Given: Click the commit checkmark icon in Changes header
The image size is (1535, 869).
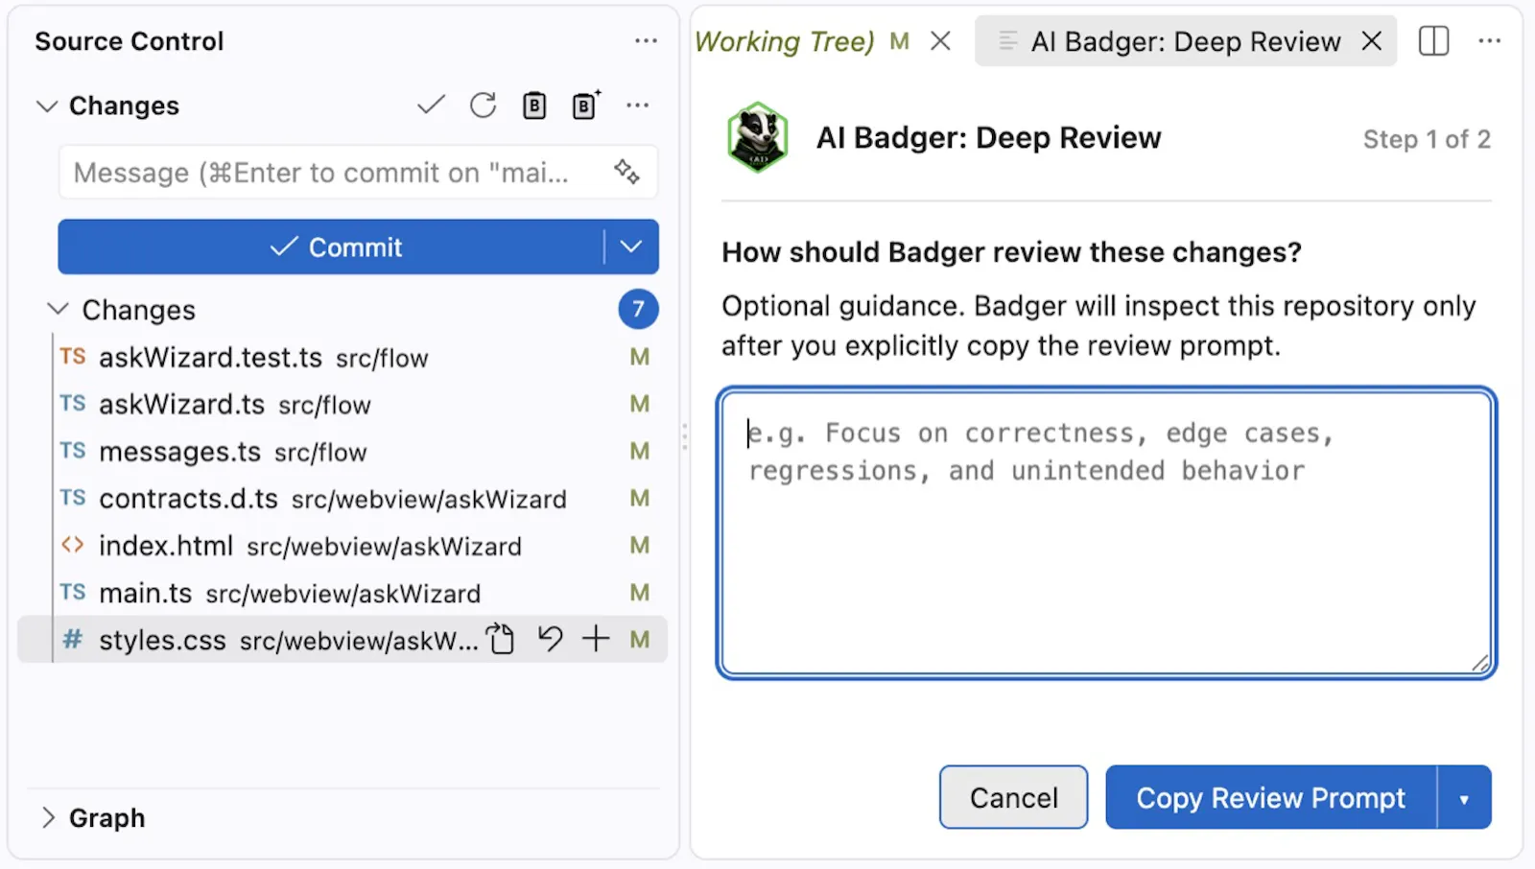Looking at the screenshot, I should (x=431, y=105).
